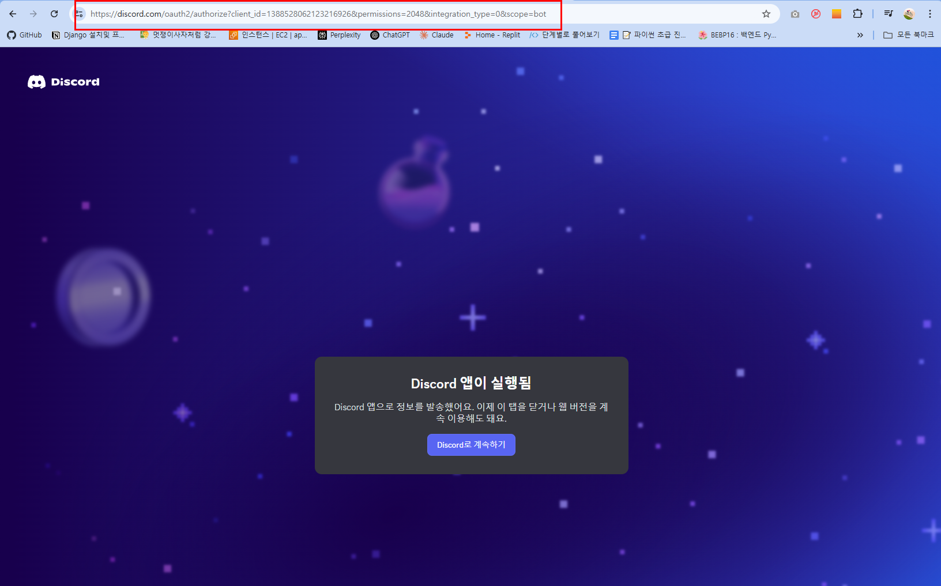
Task: Open the orange square extension
Action: click(837, 14)
